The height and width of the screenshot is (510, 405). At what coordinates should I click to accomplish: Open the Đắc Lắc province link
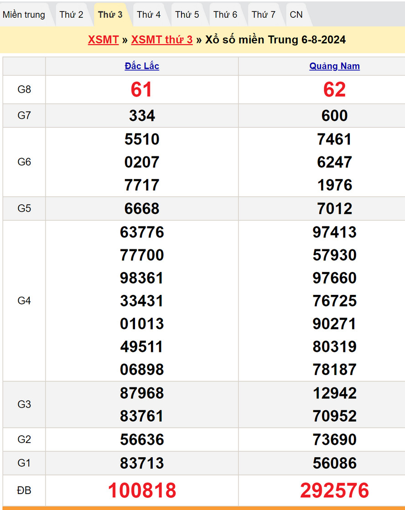tap(142, 66)
